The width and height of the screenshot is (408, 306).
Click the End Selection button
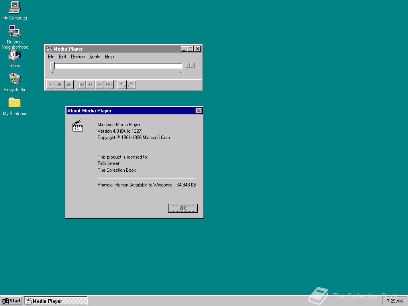[131, 85]
